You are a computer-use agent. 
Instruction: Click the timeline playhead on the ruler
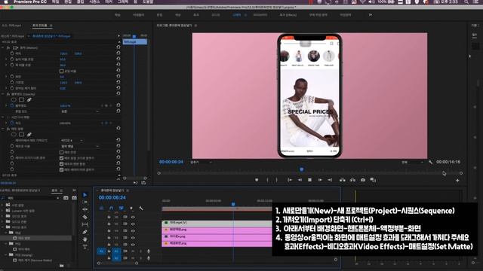[233, 204]
